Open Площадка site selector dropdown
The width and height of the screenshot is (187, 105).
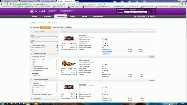136,12
